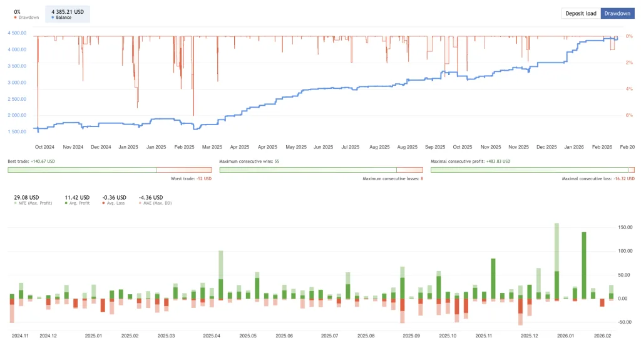Click the tallest green bar at 2026.01
This screenshot has width=641, height=343.
[584, 265]
